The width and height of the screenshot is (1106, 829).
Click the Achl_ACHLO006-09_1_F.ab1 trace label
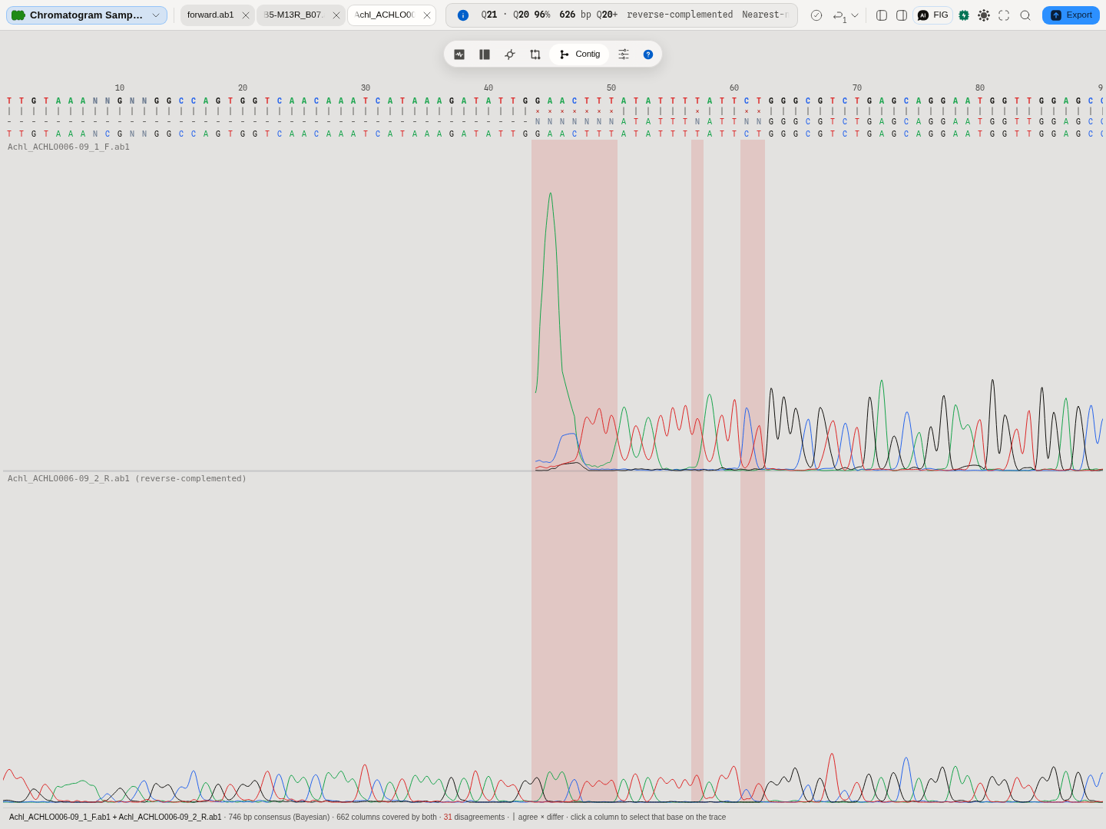coord(68,147)
